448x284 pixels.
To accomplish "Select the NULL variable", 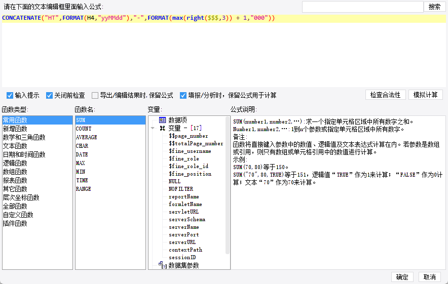I will pos(174,181).
